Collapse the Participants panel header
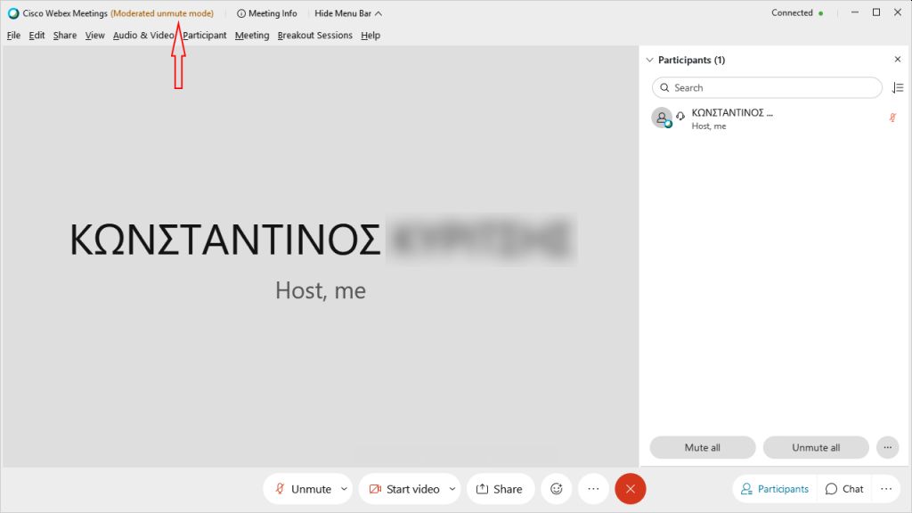The height and width of the screenshot is (513, 912). 649,60
